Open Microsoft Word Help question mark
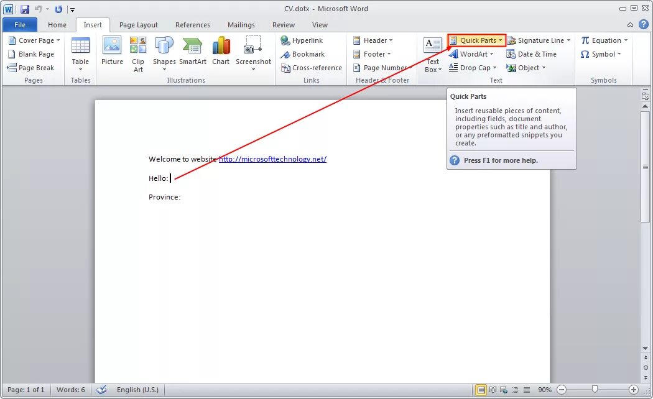Screen dimensions: 653x399 pos(644,24)
